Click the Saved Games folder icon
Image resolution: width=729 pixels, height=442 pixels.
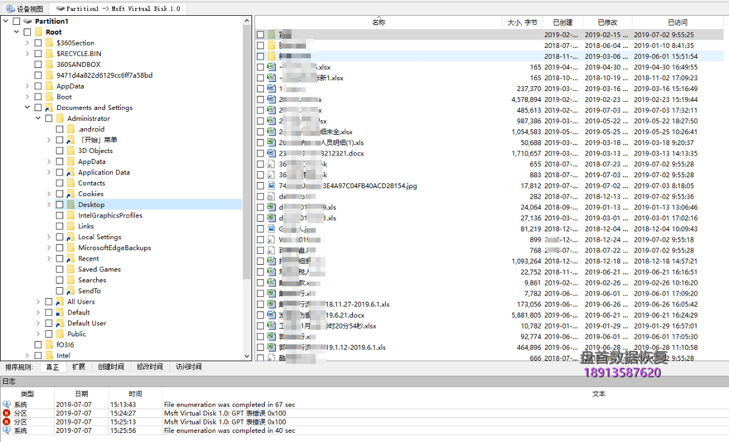(70, 270)
